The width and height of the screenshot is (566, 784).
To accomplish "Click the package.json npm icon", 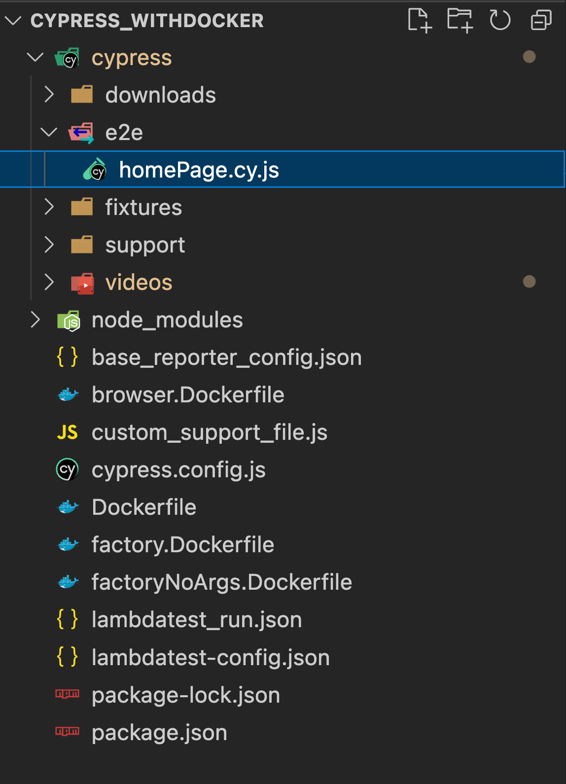I will (x=68, y=731).
